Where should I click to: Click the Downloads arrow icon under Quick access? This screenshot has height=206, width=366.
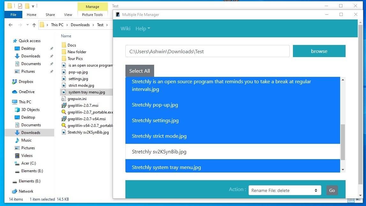[x=17, y=56]
